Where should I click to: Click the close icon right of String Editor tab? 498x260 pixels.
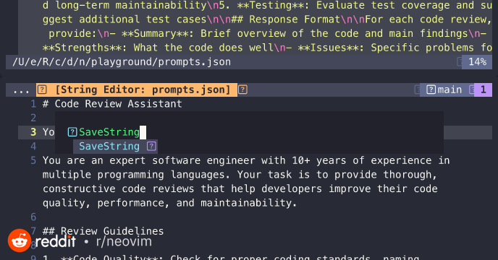[242, 90]
